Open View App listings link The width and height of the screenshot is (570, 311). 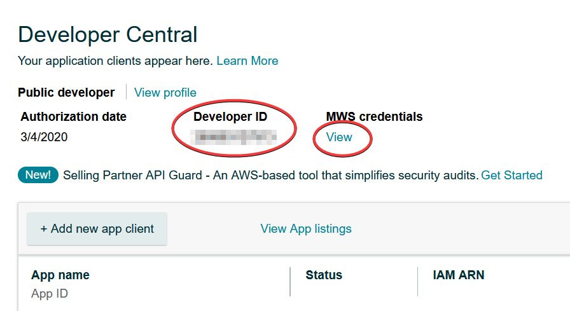click(x=306, y=229)
